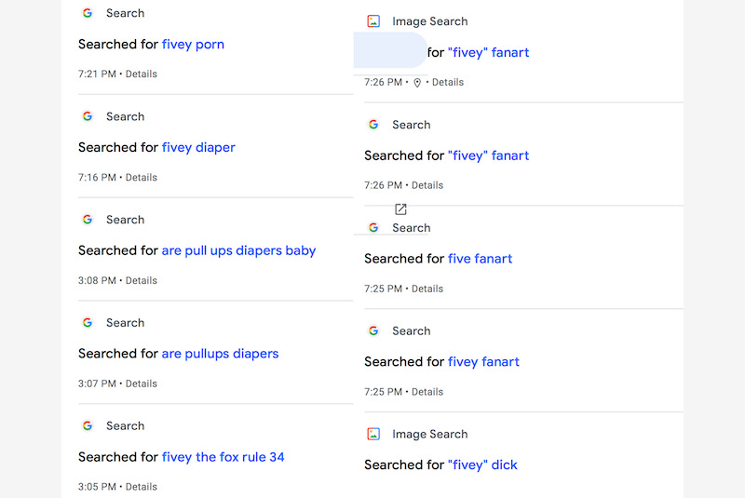745x498 pixels.
Task: Click the Google icon of the are pullups diapers entry
Action: pos(88,323)
